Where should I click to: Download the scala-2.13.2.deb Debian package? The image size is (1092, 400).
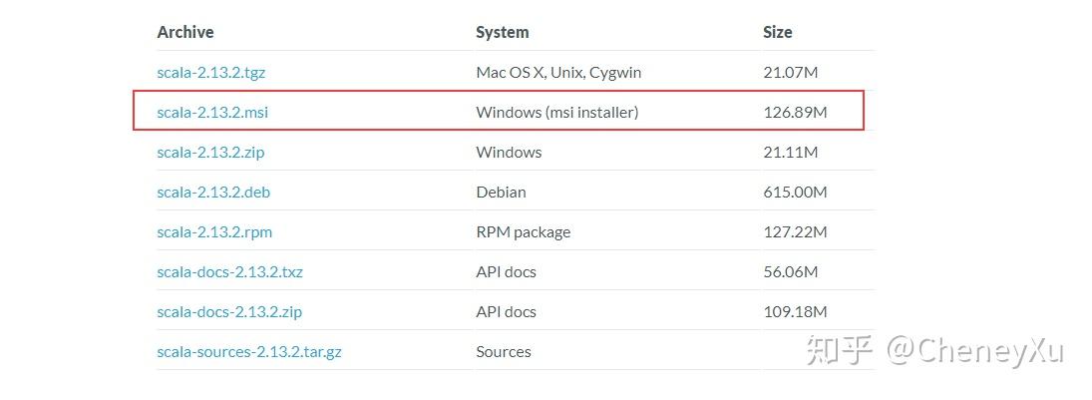[x=212, y=193]
